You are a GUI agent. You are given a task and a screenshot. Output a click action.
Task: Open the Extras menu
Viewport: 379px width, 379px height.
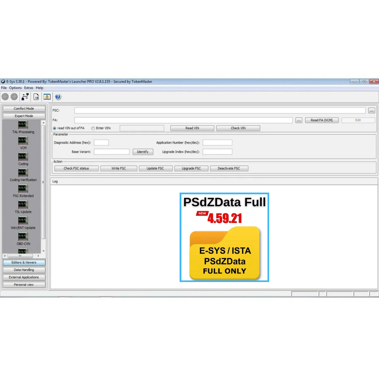[29, 88]
